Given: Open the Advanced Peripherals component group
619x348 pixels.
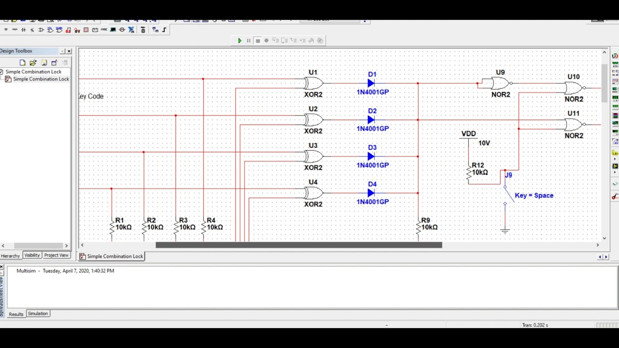Looking at the screenshot, I should click(113, 29).
